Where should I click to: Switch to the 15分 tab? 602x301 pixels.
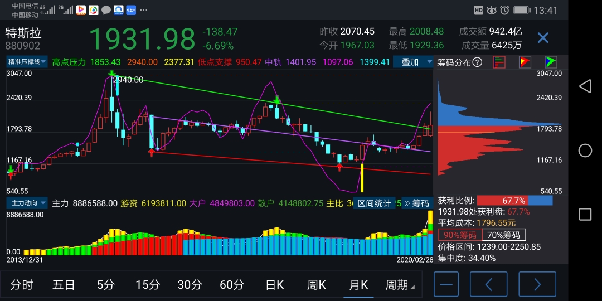click(148, 285)
